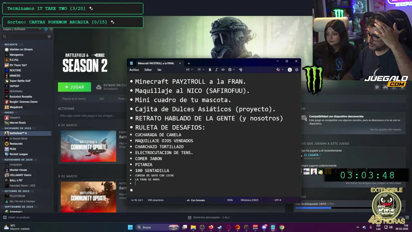
Task: Open H1 heading style dropdown
Action: tap(189, 70)
